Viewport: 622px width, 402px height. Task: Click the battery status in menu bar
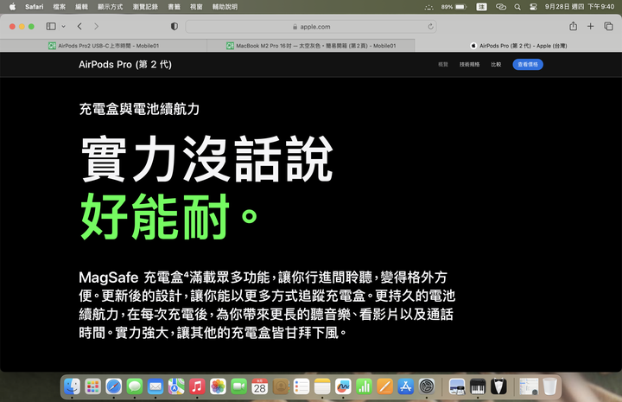454,7
